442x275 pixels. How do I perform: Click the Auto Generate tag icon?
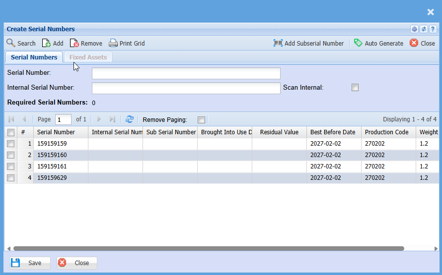point(358,43)
